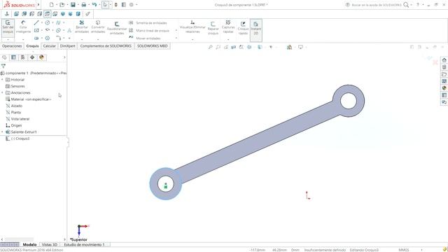Open dropdown beside Matriz lineal de croquis
This screenshot has width=448, height=252.
point(176,31)
